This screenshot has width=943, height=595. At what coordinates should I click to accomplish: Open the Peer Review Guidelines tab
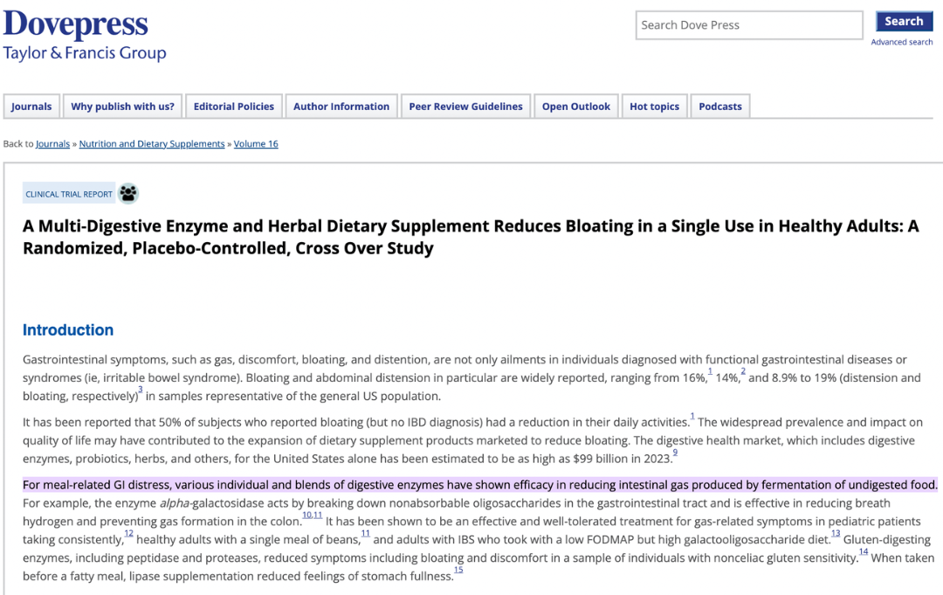(465, 107)
